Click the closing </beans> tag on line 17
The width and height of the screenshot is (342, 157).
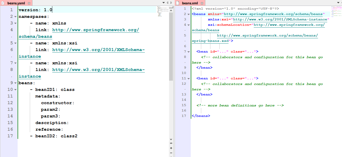pos(201,116)
